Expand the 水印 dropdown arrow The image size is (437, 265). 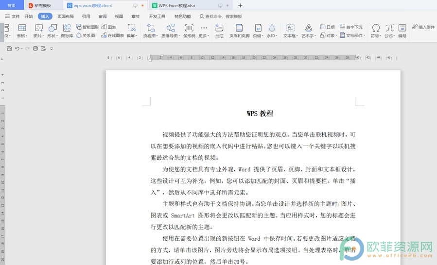[x=276, y=35]
